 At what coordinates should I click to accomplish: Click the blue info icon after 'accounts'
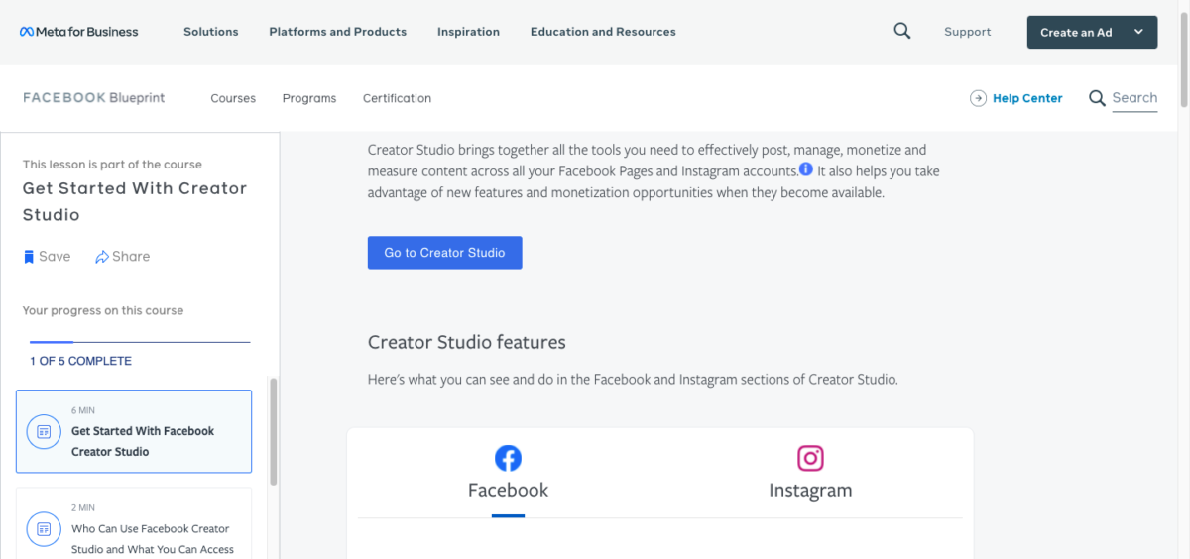pyautogui.click(x=806, y=169)
